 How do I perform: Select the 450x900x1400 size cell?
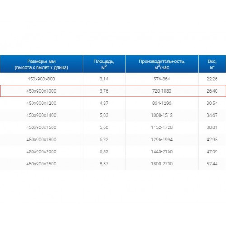point(41,115)
